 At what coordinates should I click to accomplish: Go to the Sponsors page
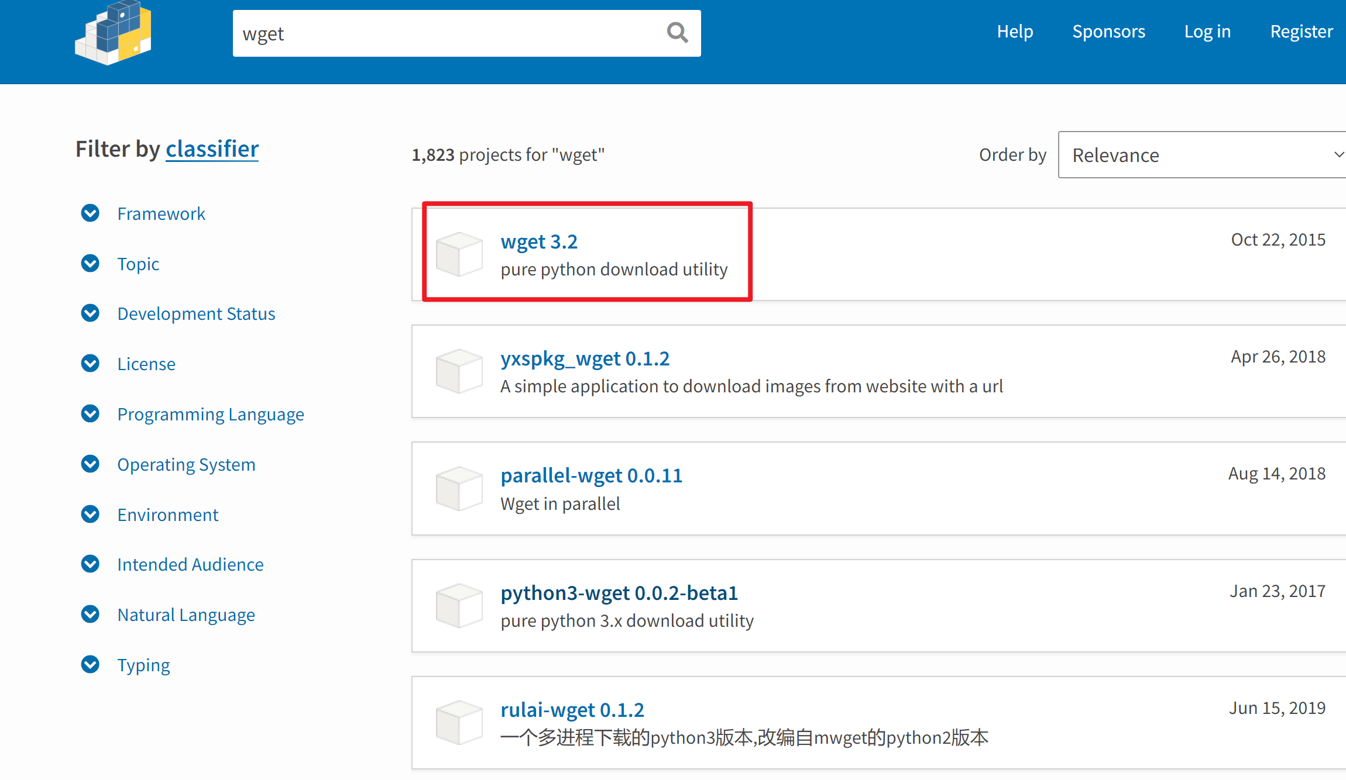point(1108,32)
